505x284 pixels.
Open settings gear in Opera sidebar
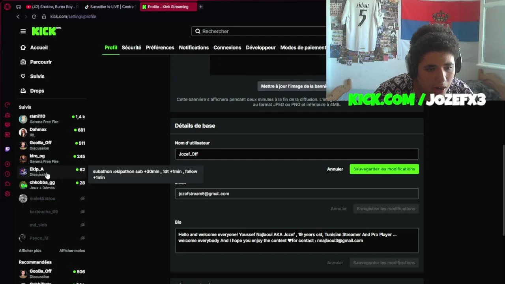coord(7,194)
